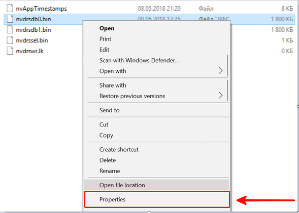
Task: Expand the Restore previous versions submenu arrow
Action: click(221, 96)
